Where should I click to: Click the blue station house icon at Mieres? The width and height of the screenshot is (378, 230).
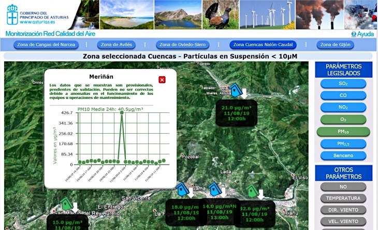click(235, 90)
